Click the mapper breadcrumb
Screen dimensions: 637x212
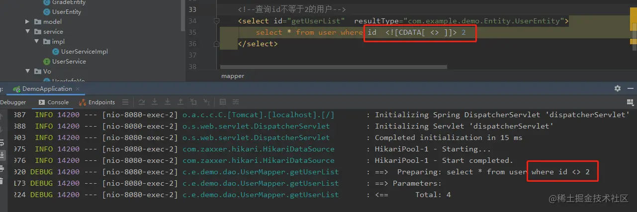click(x=233, y=76)
